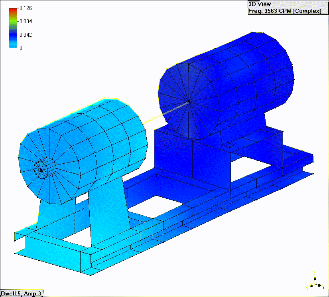
Task: Click the Z axis label on triad
Action: pos(314,273)
